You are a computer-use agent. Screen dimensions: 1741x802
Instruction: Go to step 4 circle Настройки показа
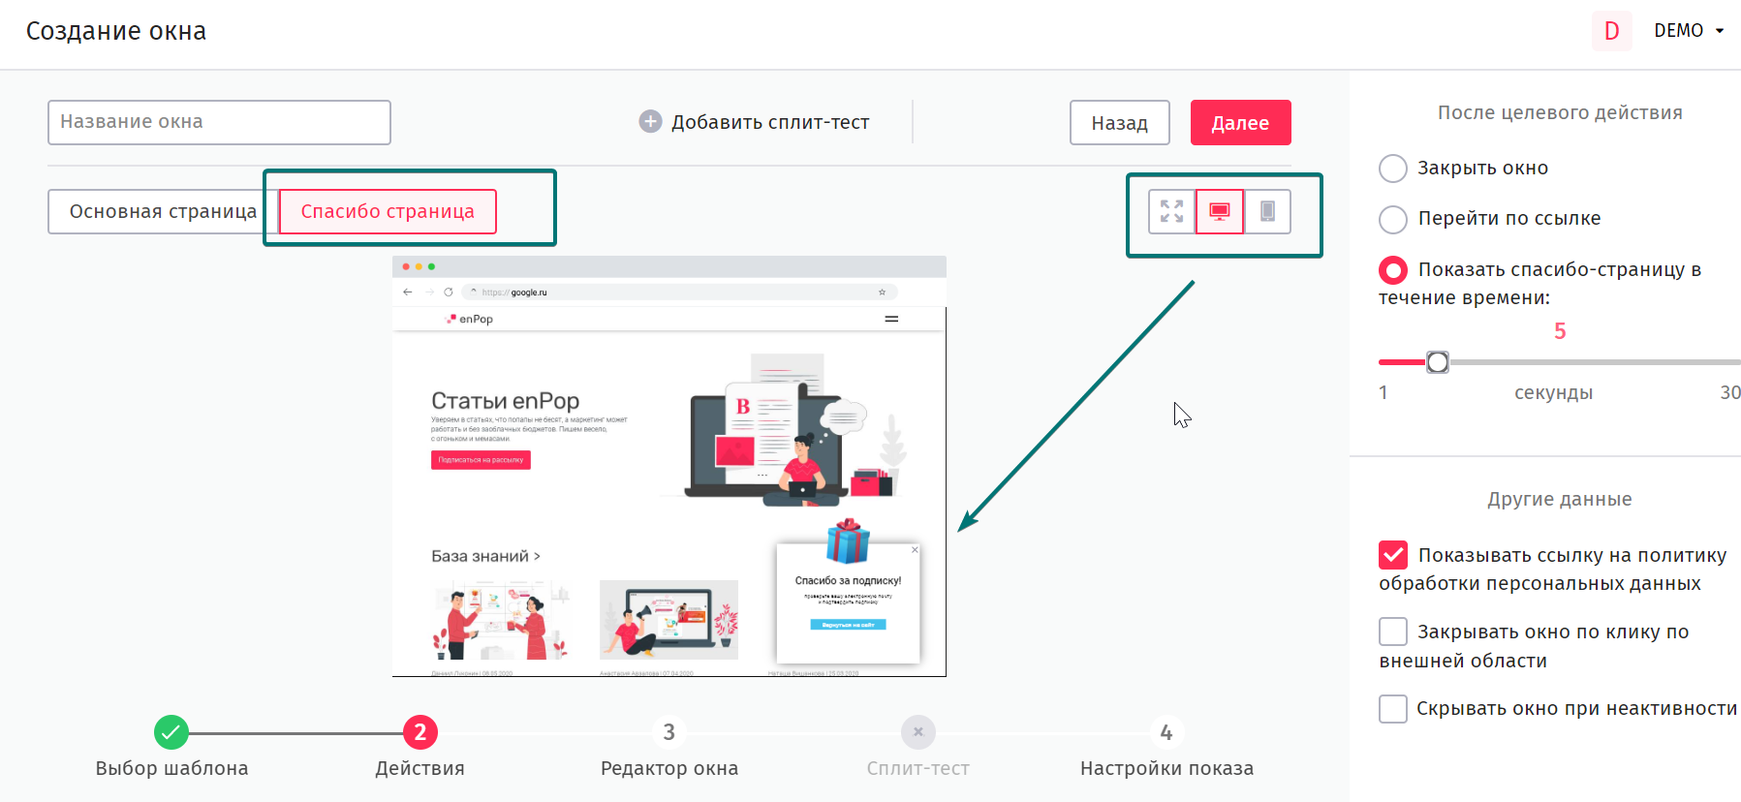tap(1166, 732)
